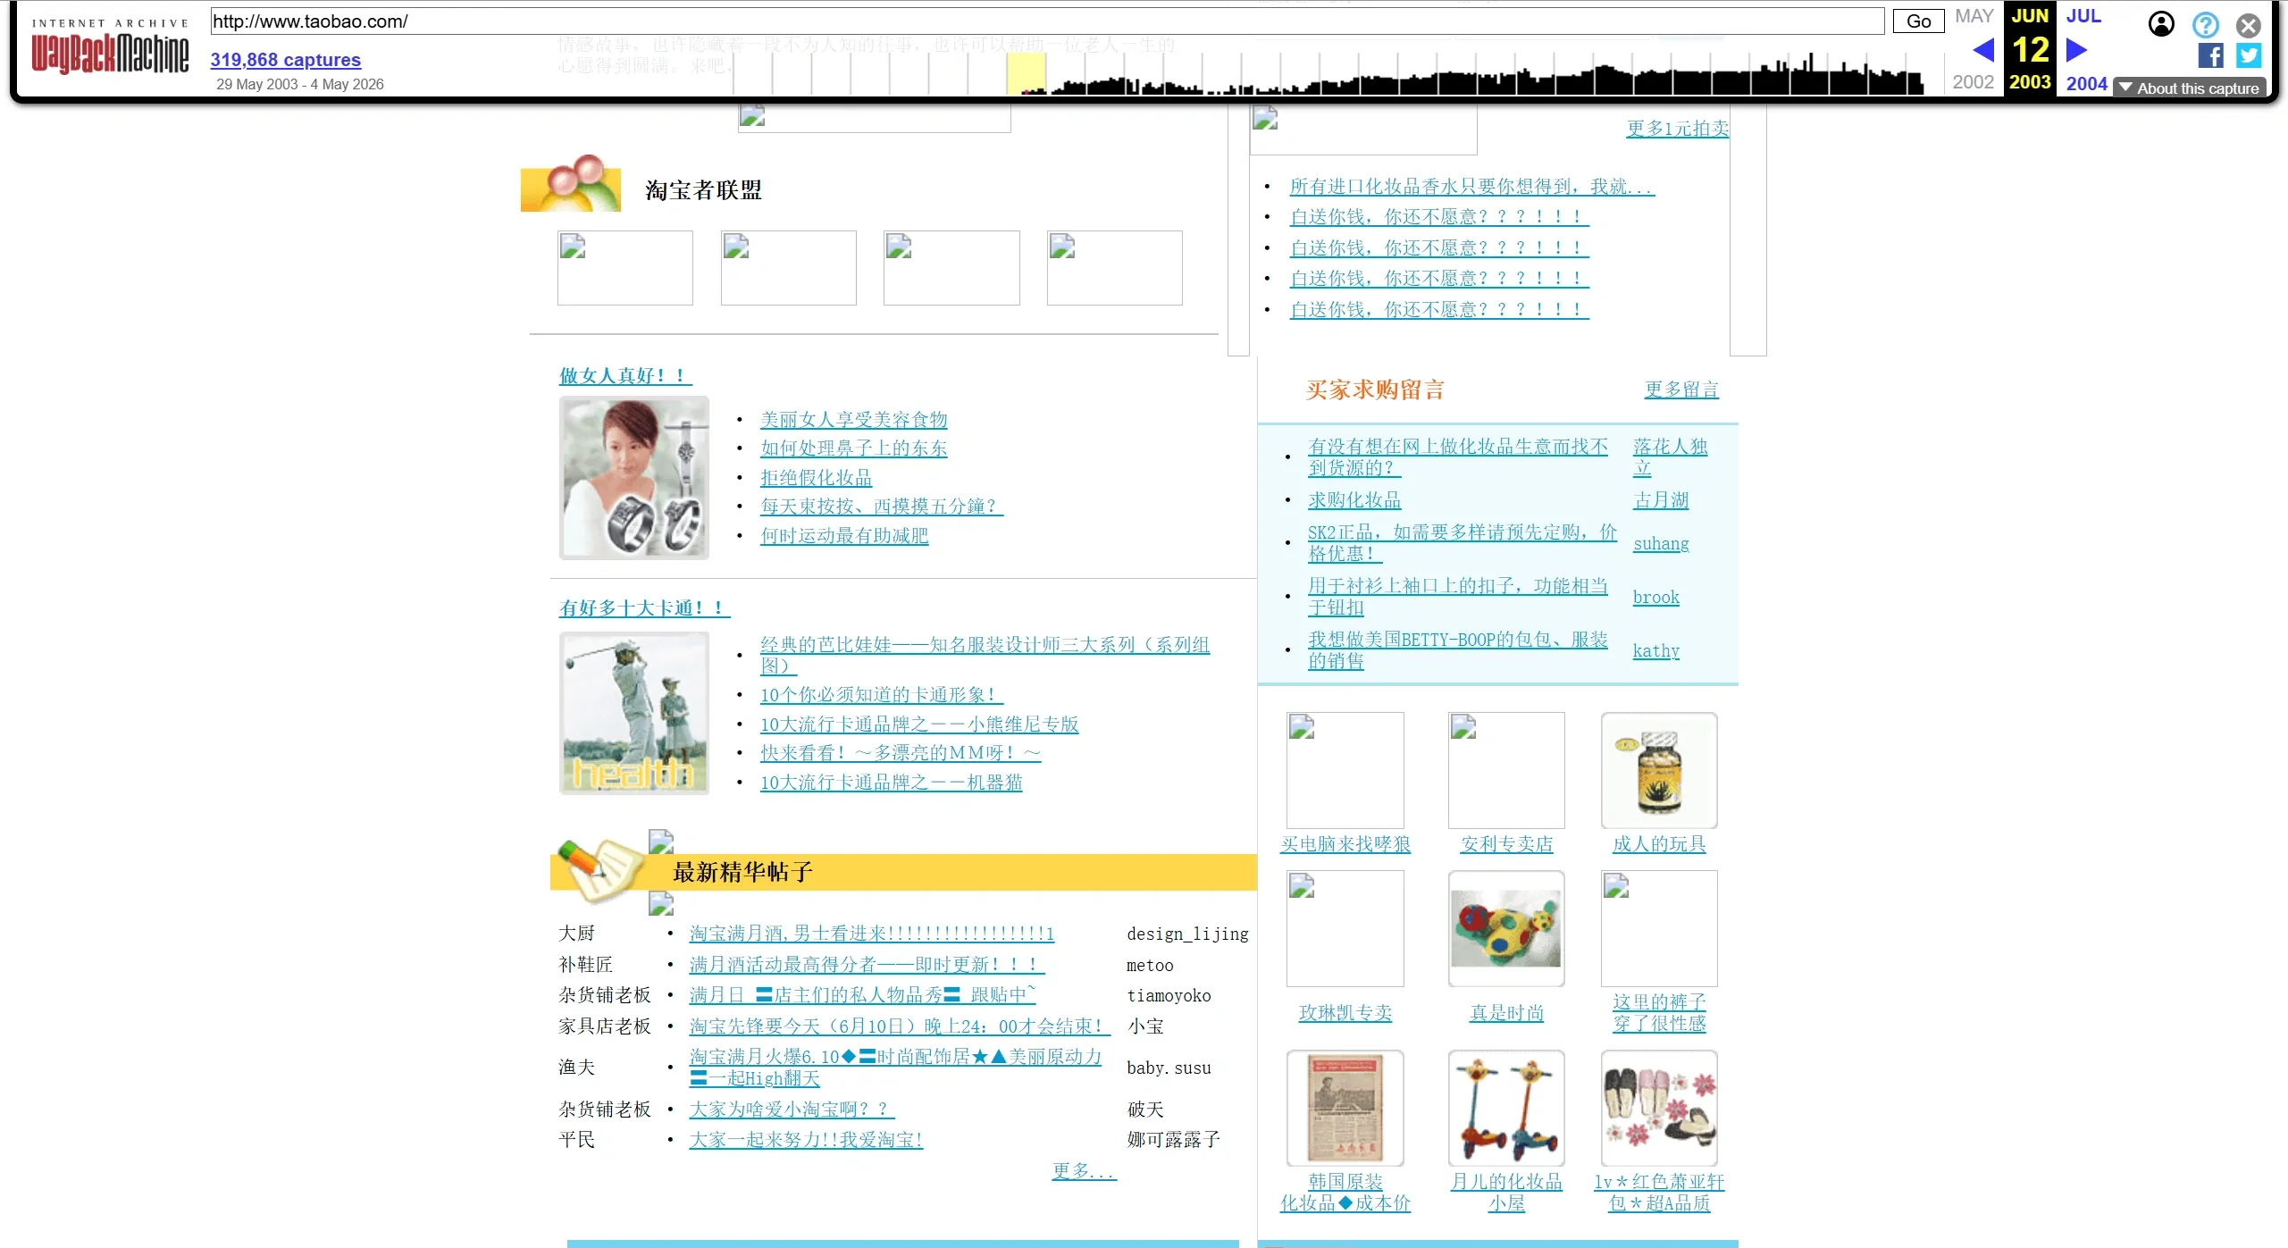Click the old newspaper thumbnail above 韩国原装
2288x1248 pixels.
(1345, 1109)
